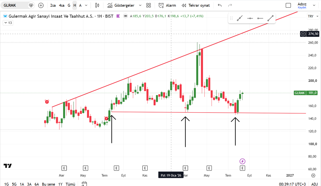Click the red alarm clock above the trend line start
This screenshot has height=186, width=321.
pos(47,102)
